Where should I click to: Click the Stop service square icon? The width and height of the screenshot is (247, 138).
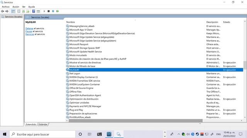click(x=49, y=11)
